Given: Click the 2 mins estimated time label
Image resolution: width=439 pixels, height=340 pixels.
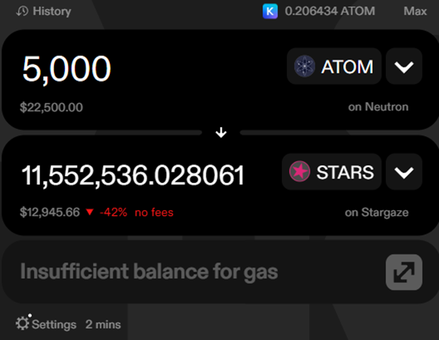Looking at the screenshot, I should tap(103, 324).
